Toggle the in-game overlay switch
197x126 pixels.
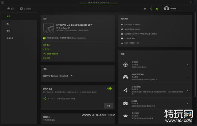click(109, 88)
